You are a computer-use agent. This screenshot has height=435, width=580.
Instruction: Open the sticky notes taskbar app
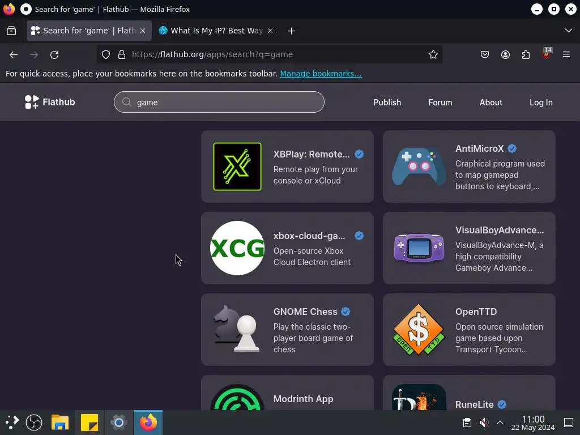pyautogui.click(x=89, y=423)
